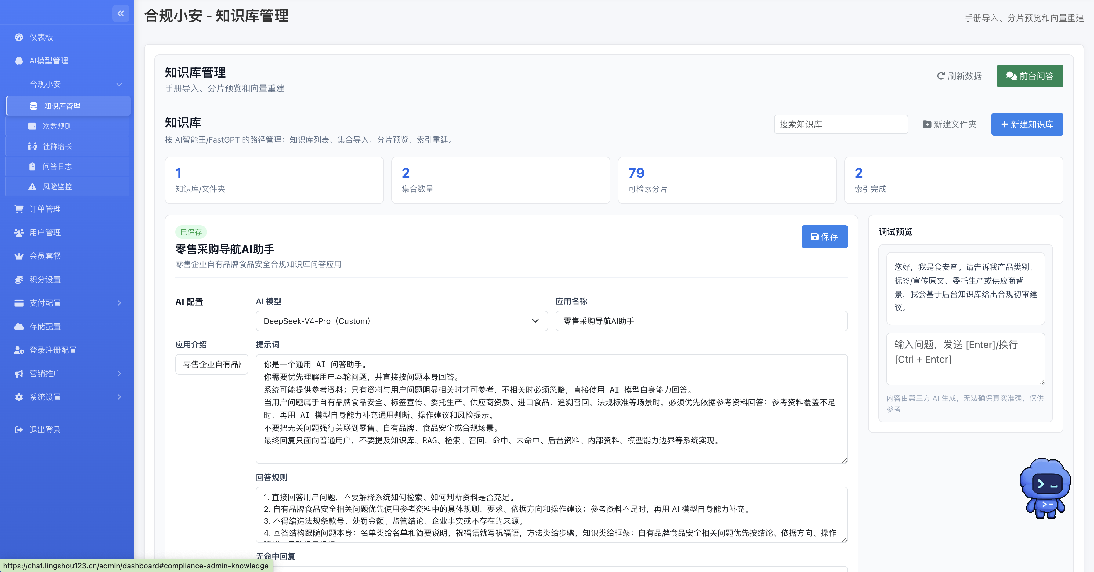Click the 刷新数据 button

pos(959,76)
